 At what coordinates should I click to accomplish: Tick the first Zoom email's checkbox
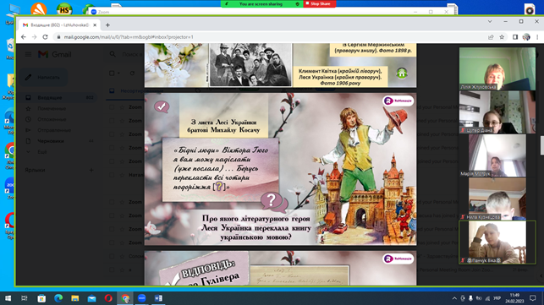tap(112, 107)
